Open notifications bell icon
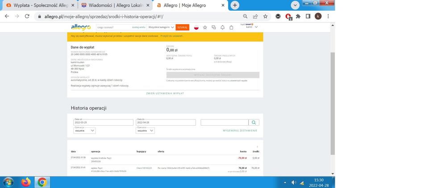 coord(222,28)
